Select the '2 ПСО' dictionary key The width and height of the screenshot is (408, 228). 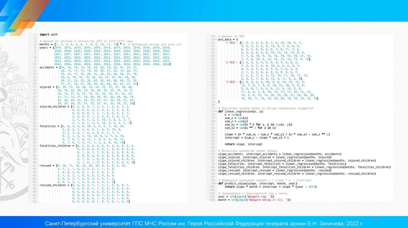point(231,62)
